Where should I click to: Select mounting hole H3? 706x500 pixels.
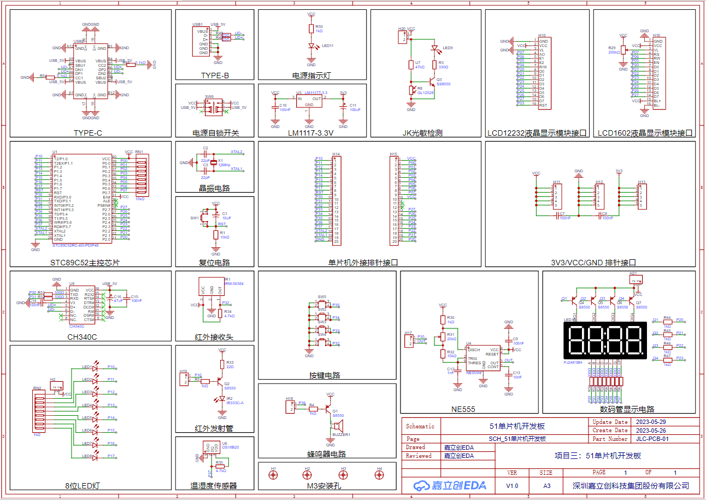click(344, 476)
